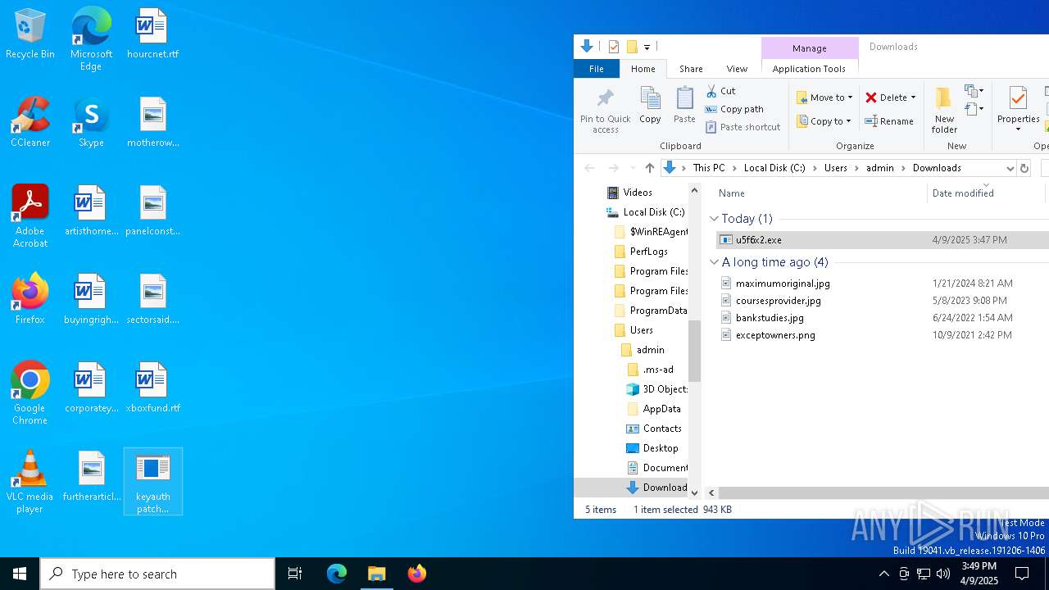Open Move to dropdown
The image size is (1049, 590).
click(x=824, y=98)
